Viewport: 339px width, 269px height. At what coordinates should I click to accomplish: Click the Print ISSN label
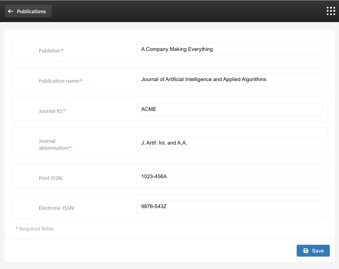(x=51, y=178)
